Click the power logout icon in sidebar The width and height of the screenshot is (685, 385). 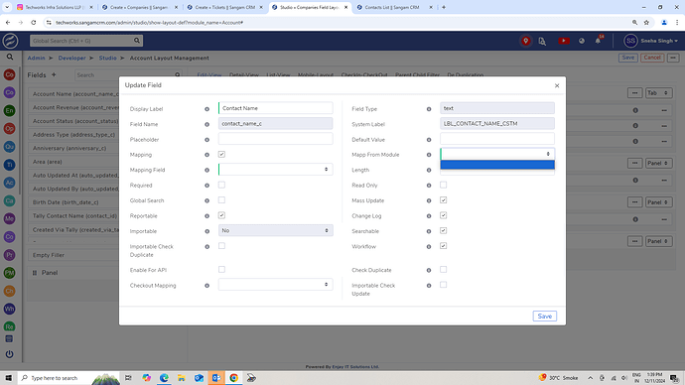[9, 354]
